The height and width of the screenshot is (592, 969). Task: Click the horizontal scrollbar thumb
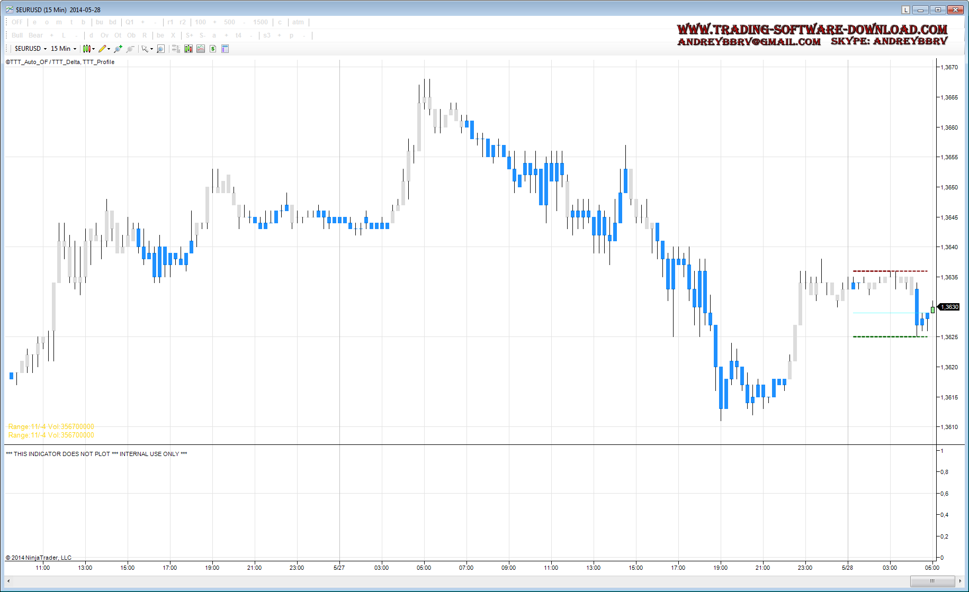coord(932,581)
